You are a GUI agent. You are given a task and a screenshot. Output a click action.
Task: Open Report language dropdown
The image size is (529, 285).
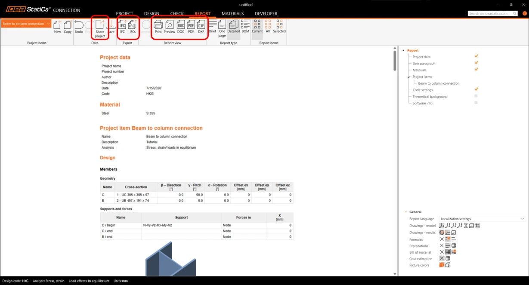(482, 219)
